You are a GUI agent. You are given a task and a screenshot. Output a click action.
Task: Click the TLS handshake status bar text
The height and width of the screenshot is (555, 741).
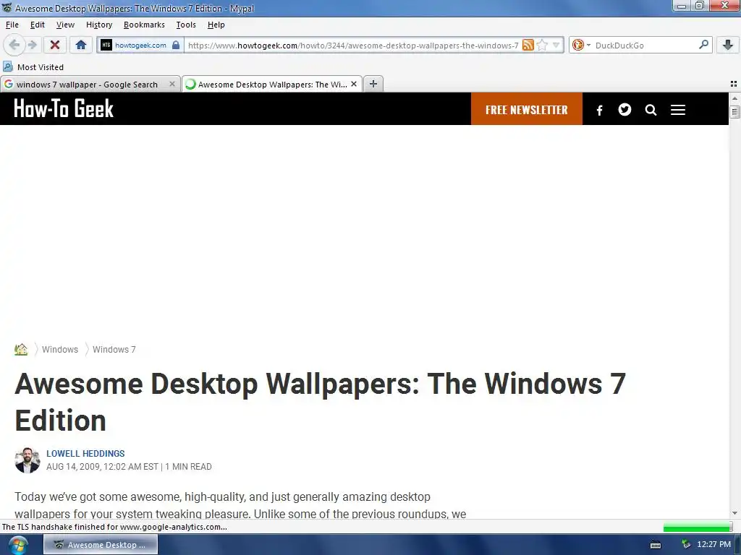[x=114, y=527]
